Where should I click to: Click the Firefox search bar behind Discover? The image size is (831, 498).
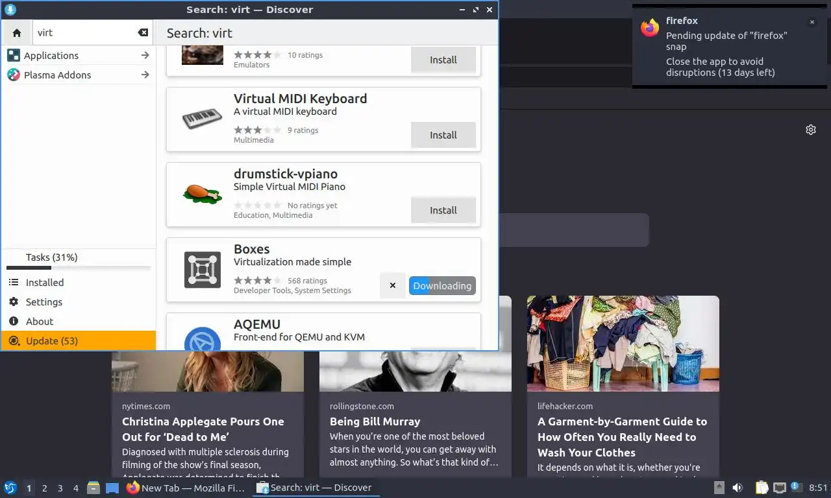pyautogui.click(x=574, y=230)
